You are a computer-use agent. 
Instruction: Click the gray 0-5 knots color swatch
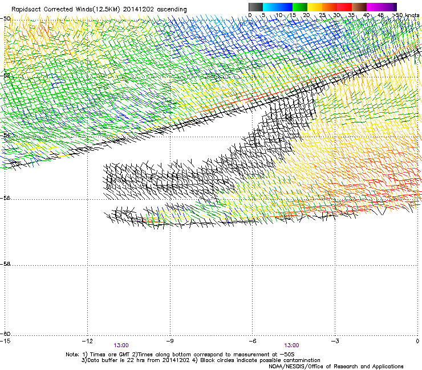(255, 7)
